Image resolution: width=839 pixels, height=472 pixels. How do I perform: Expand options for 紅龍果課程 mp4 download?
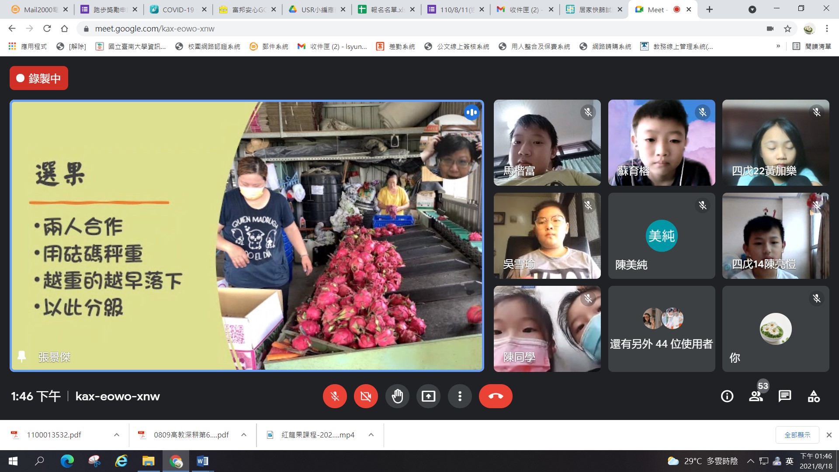[x=371, y=435]
